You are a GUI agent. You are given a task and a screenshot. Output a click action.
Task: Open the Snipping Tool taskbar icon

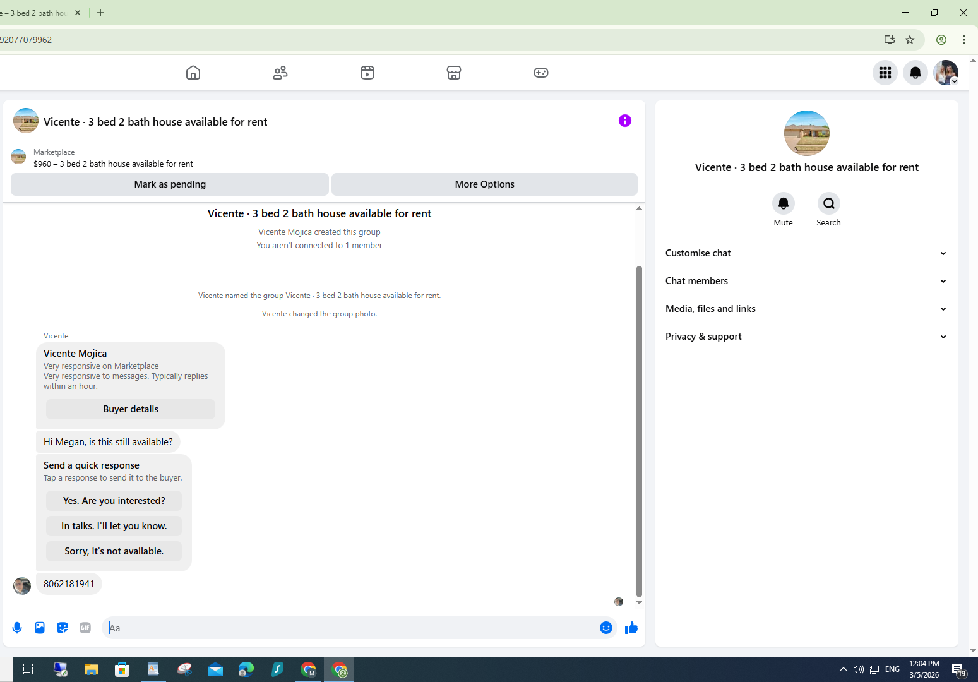184,669
